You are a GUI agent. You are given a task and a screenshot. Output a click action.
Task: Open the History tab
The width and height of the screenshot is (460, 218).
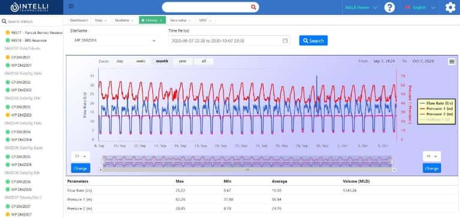click(x=152, y=20)
